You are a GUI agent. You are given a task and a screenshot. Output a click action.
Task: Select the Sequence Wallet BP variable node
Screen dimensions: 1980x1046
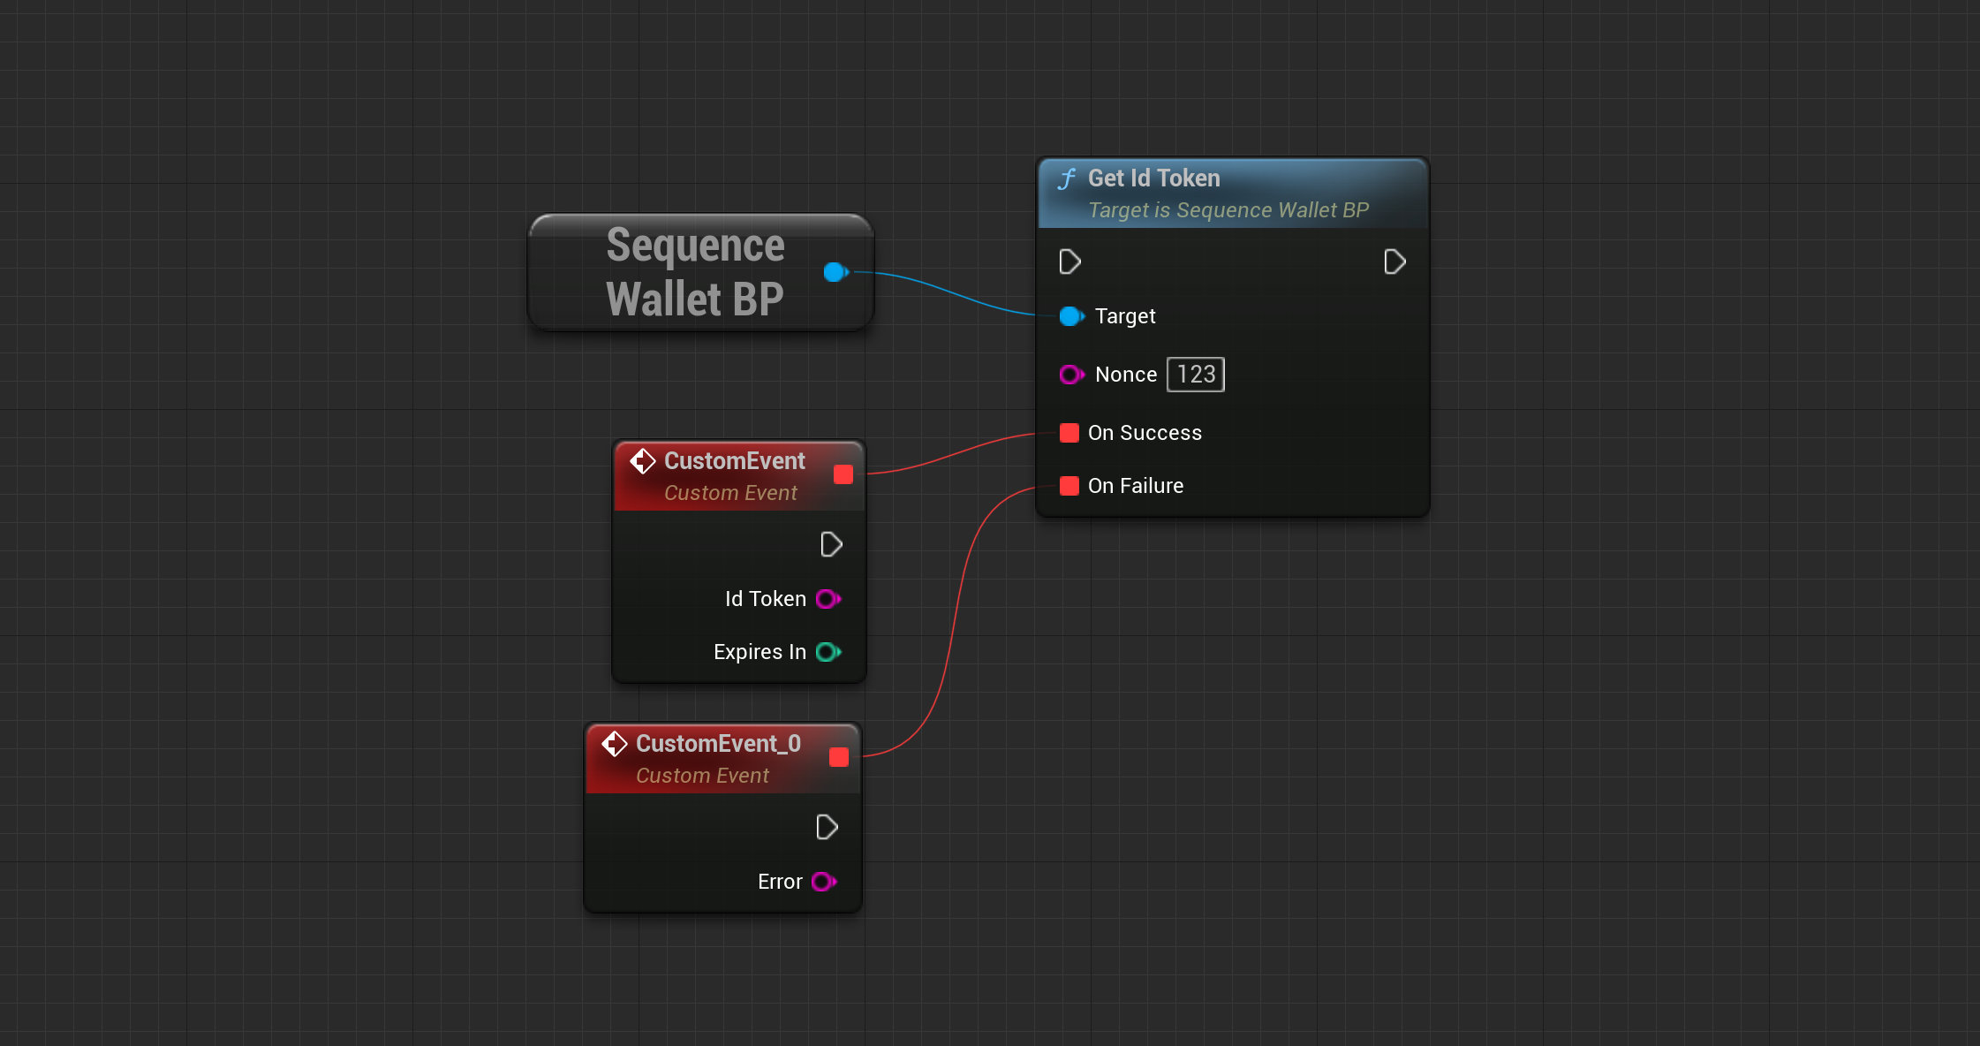coord(694,272)
